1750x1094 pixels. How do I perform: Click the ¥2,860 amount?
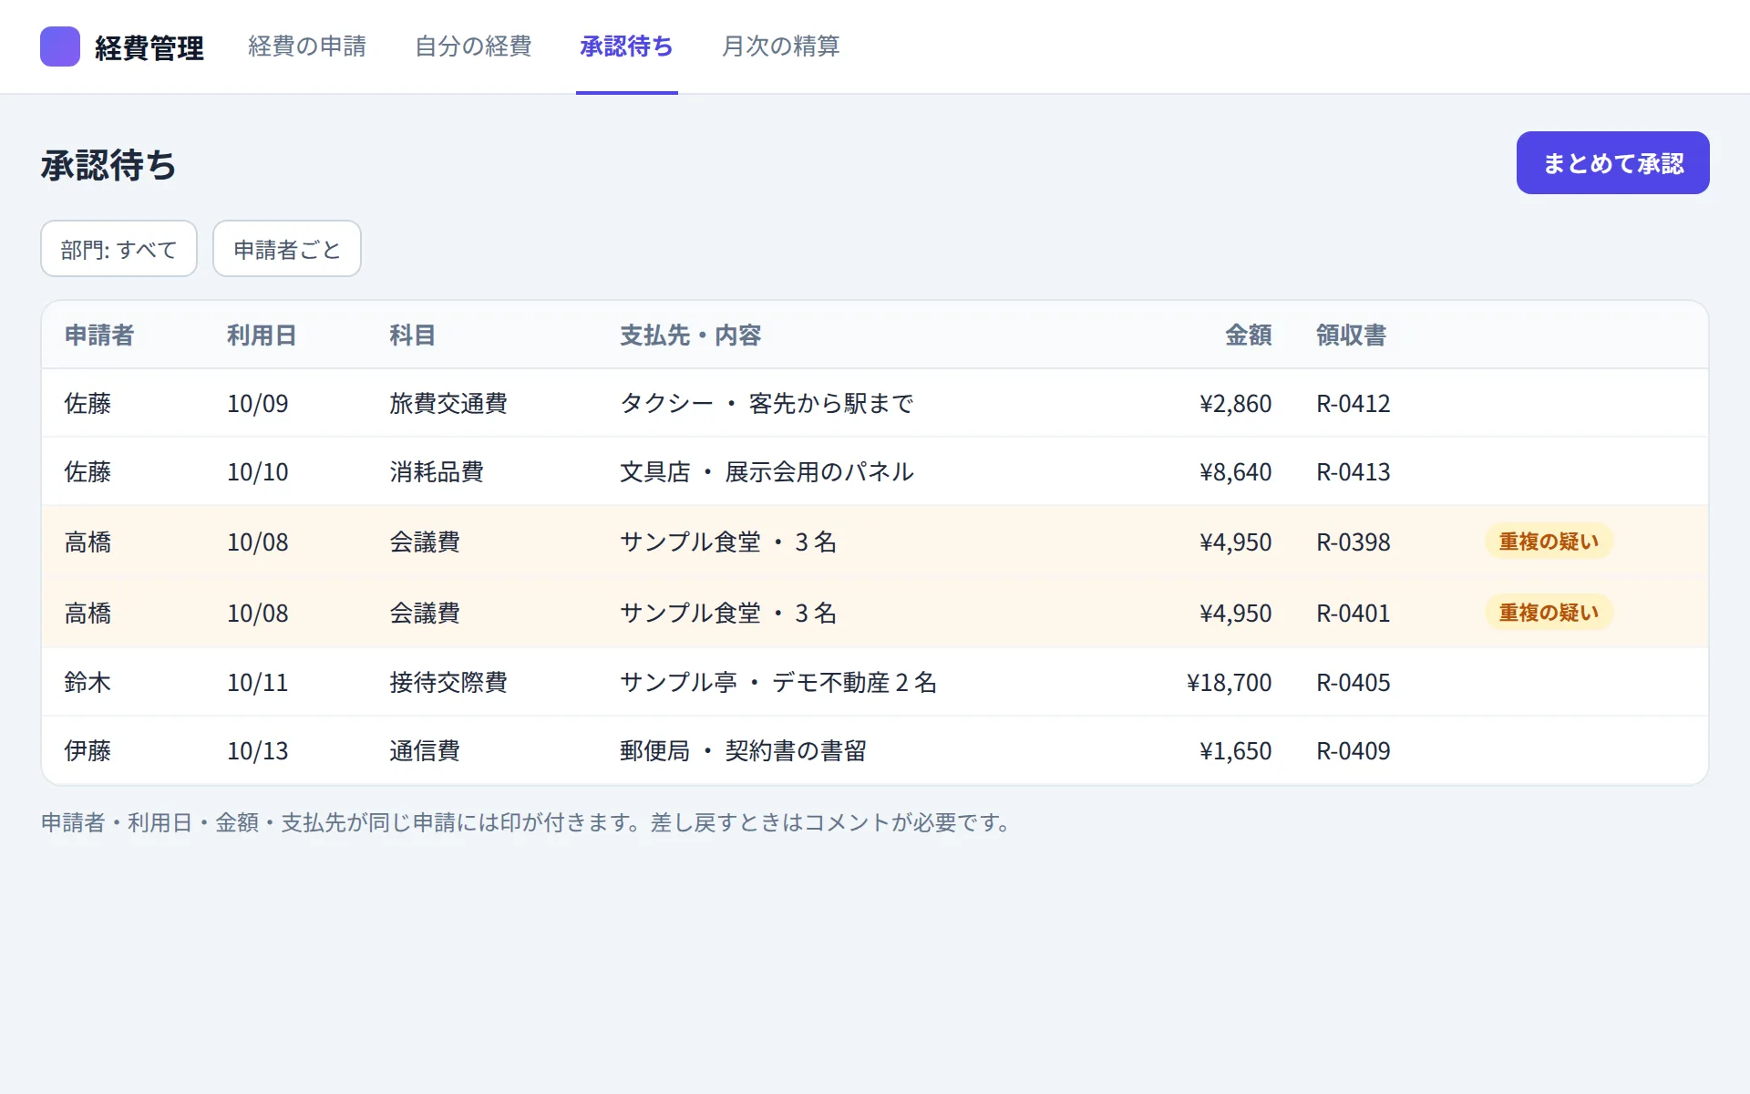pos(1235,404)
